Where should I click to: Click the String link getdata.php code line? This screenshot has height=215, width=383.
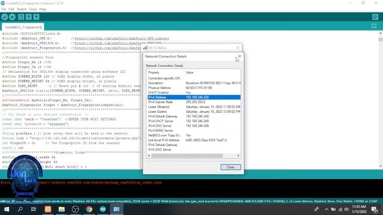71,138
